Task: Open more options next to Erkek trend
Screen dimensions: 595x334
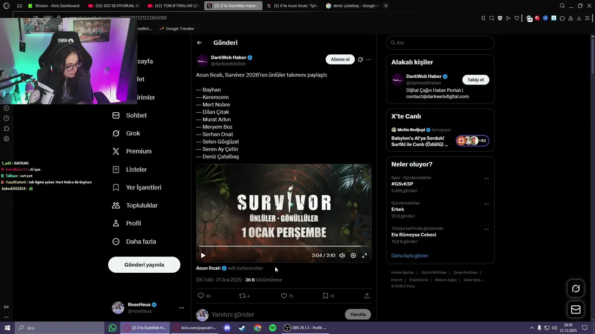Action: (486, 204)
